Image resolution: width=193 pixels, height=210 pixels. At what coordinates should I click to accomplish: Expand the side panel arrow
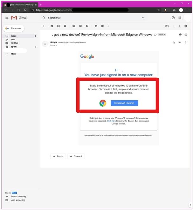(190, 205)
